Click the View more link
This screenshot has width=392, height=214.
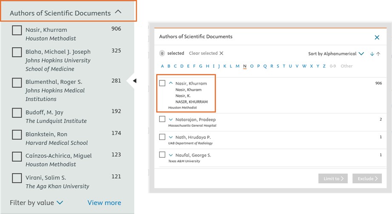[x=104, y=203]
